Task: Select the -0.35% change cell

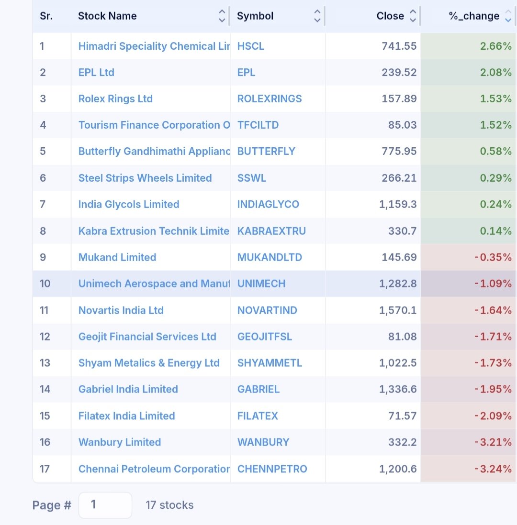Action: pos(468,257)
